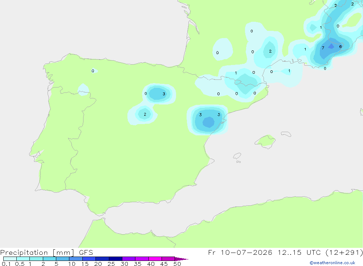Screen dimensions: 363x266
Task: Click the legend tick label "45"
Action: (x=164, y=264)
